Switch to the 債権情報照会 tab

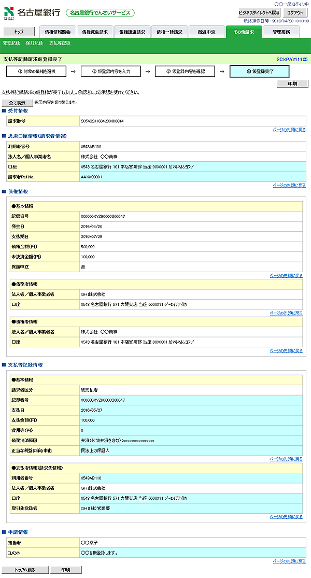pyautogui.click(x=58, y=32)
